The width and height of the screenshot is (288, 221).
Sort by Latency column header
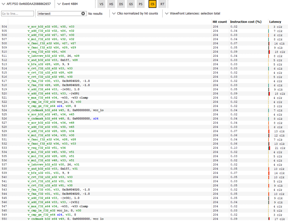(275, 22)
